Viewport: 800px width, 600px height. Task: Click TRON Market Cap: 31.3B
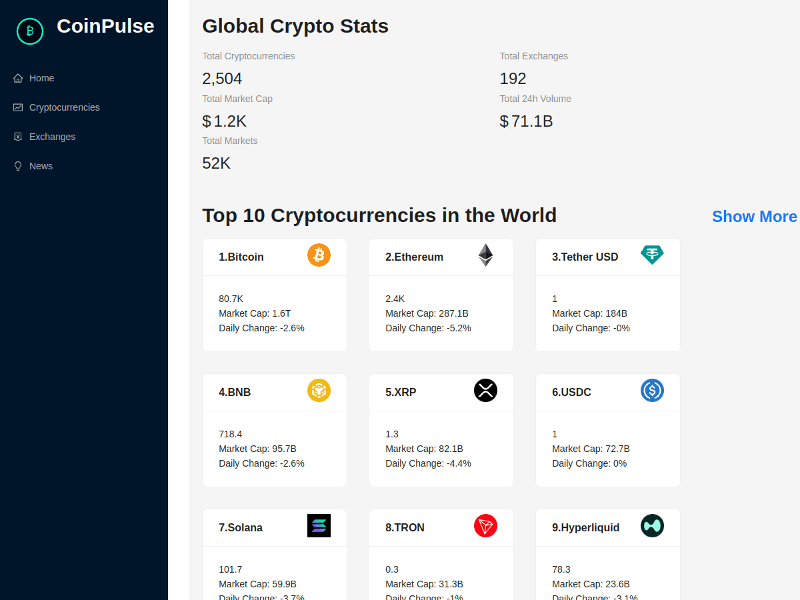424,584
